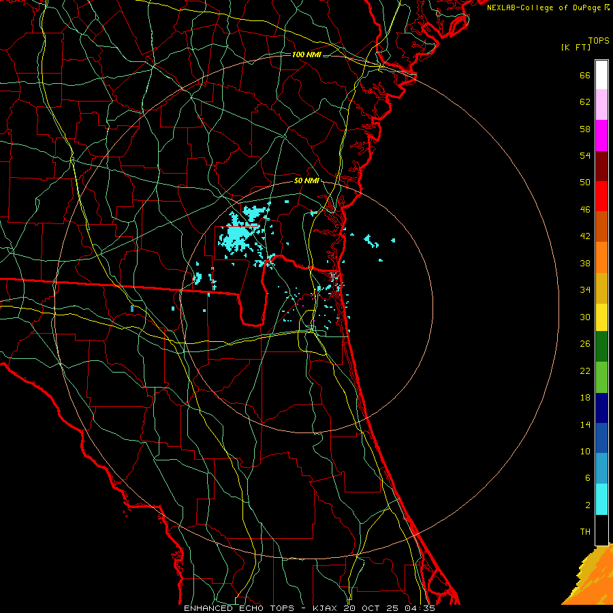The image size is (613, 613).
Task: Select the cyan swatch in the legend
Action: pos(601,499)
